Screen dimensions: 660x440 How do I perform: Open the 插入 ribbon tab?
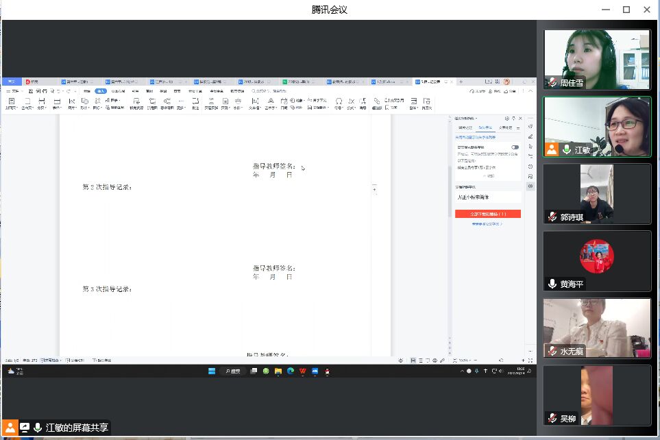point(100,90)
